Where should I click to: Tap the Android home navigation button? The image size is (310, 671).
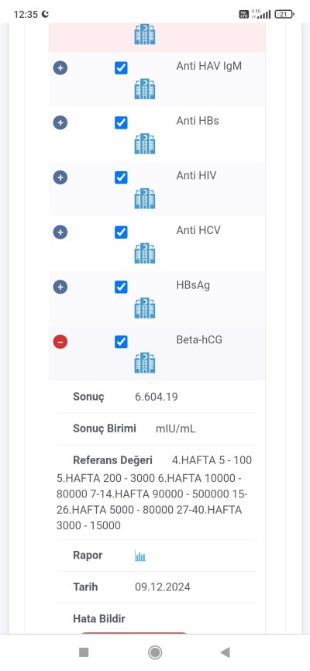click(x=154, y=652)
